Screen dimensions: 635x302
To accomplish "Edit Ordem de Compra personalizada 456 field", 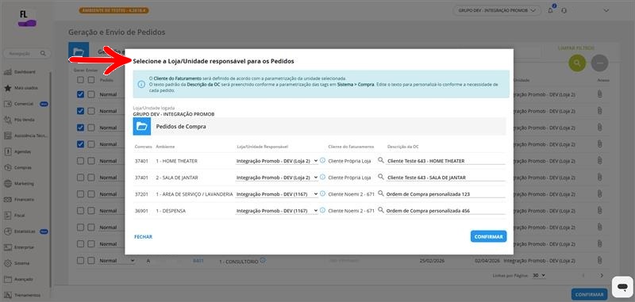I will (x=445, y=211).
